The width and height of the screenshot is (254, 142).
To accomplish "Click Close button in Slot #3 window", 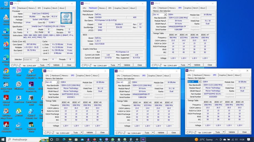I will tap(174, 133).
